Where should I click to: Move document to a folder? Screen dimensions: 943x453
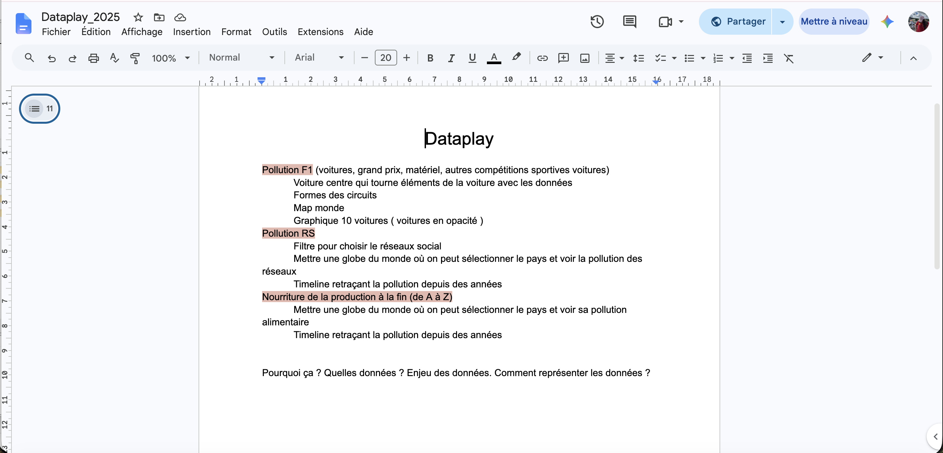point(159,17)
